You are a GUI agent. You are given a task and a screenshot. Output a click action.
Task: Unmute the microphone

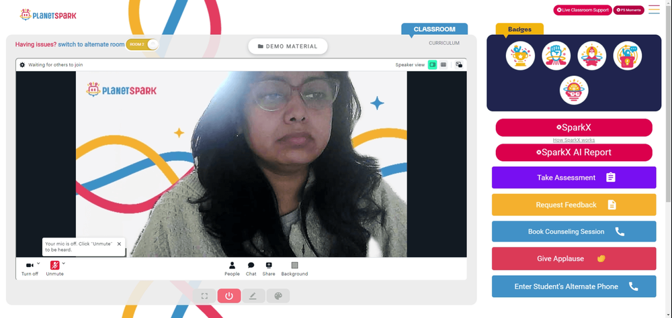tap(54, 269)
